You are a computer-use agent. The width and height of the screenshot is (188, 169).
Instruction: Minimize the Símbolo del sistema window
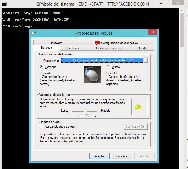(x=161, y=3)
